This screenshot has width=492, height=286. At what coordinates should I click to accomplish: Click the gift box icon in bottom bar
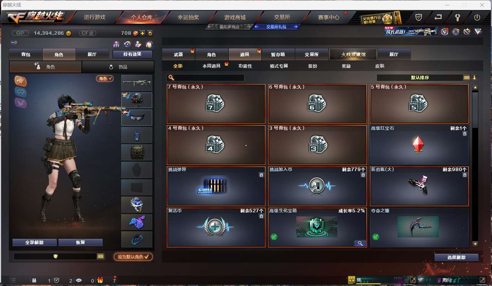point(100,280)
